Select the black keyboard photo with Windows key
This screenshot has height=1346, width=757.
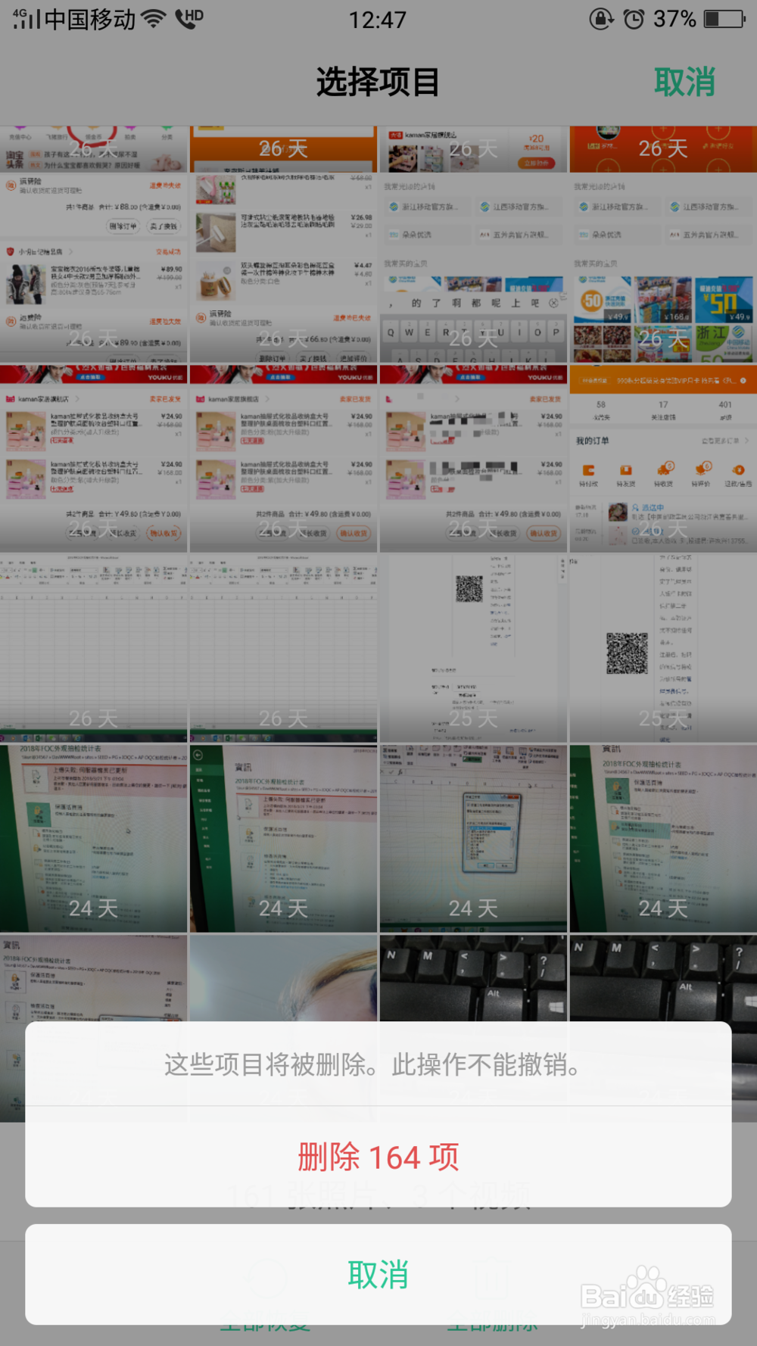pyautogui.click(x=473, y=978)
